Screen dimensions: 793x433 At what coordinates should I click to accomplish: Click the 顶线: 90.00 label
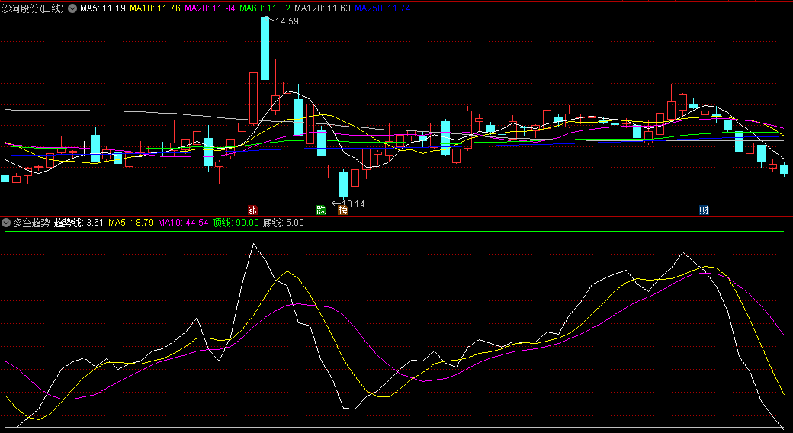click(236, 223)
